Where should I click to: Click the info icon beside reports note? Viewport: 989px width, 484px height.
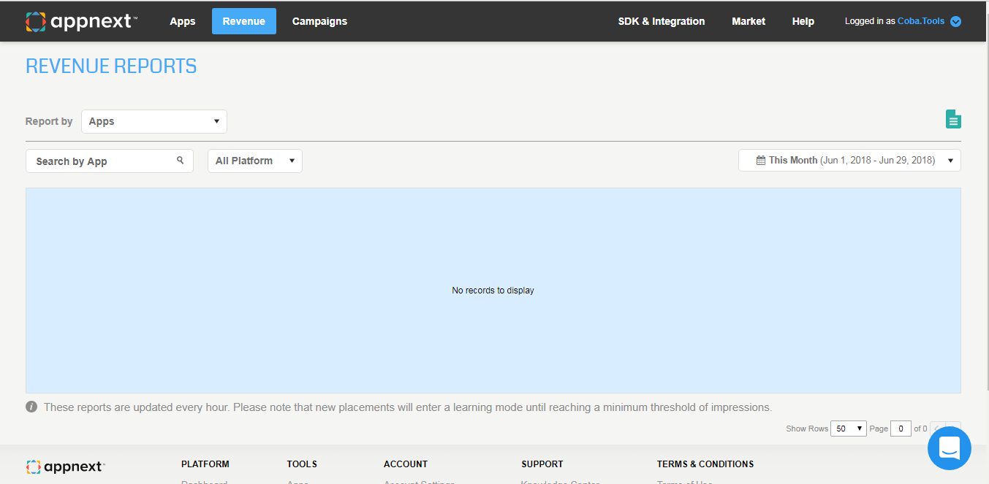coord(31,407)
